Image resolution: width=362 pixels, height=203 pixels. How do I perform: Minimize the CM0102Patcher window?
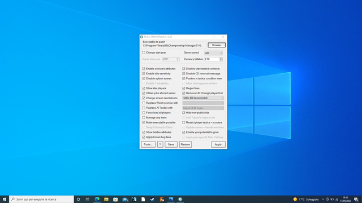[x=205, y=37]
